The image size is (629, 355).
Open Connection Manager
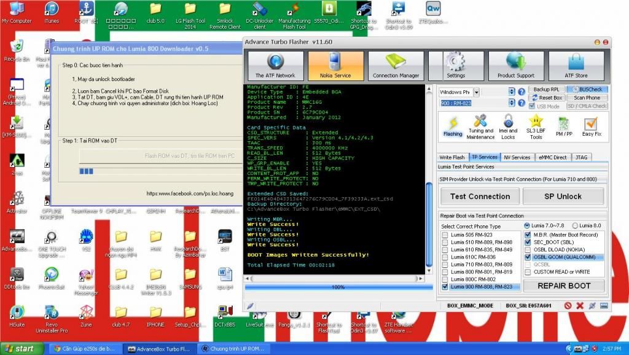(x=396, y=66)
